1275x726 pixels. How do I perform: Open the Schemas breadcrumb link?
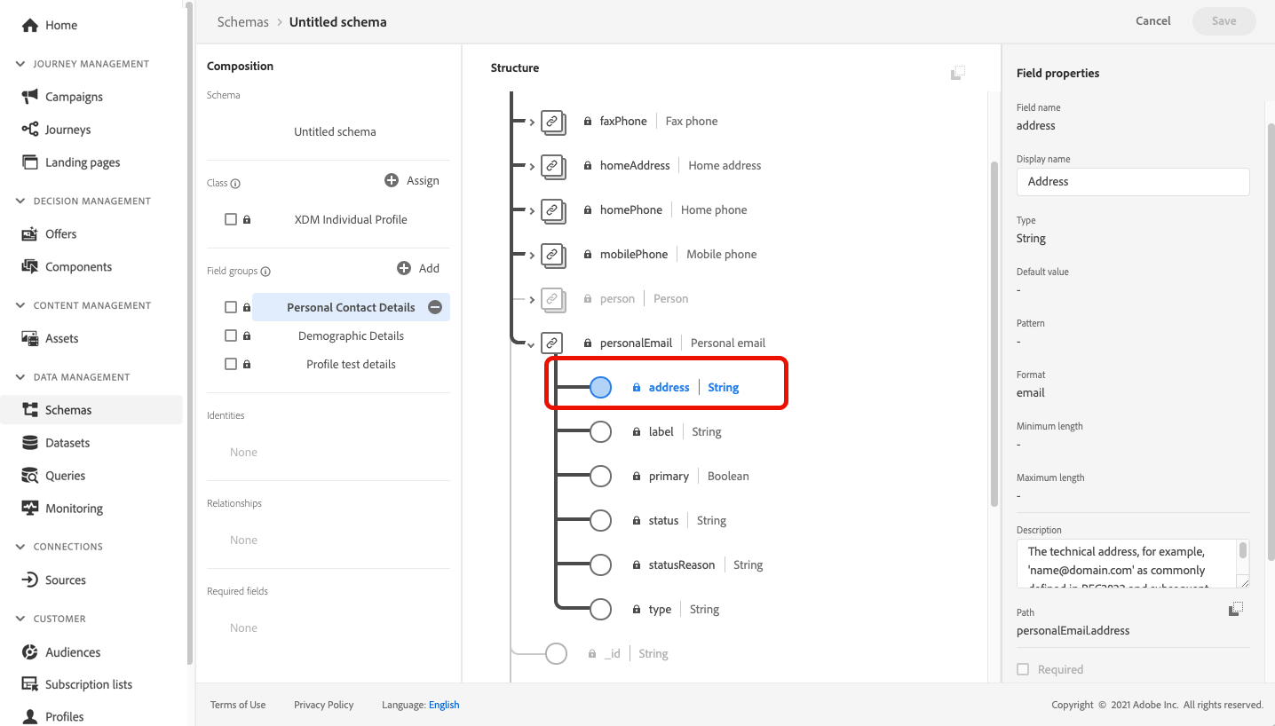[x=242, y=21]
